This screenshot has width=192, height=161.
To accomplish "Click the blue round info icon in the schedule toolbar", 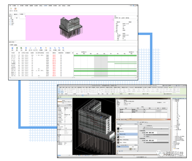I will point(41,48).
